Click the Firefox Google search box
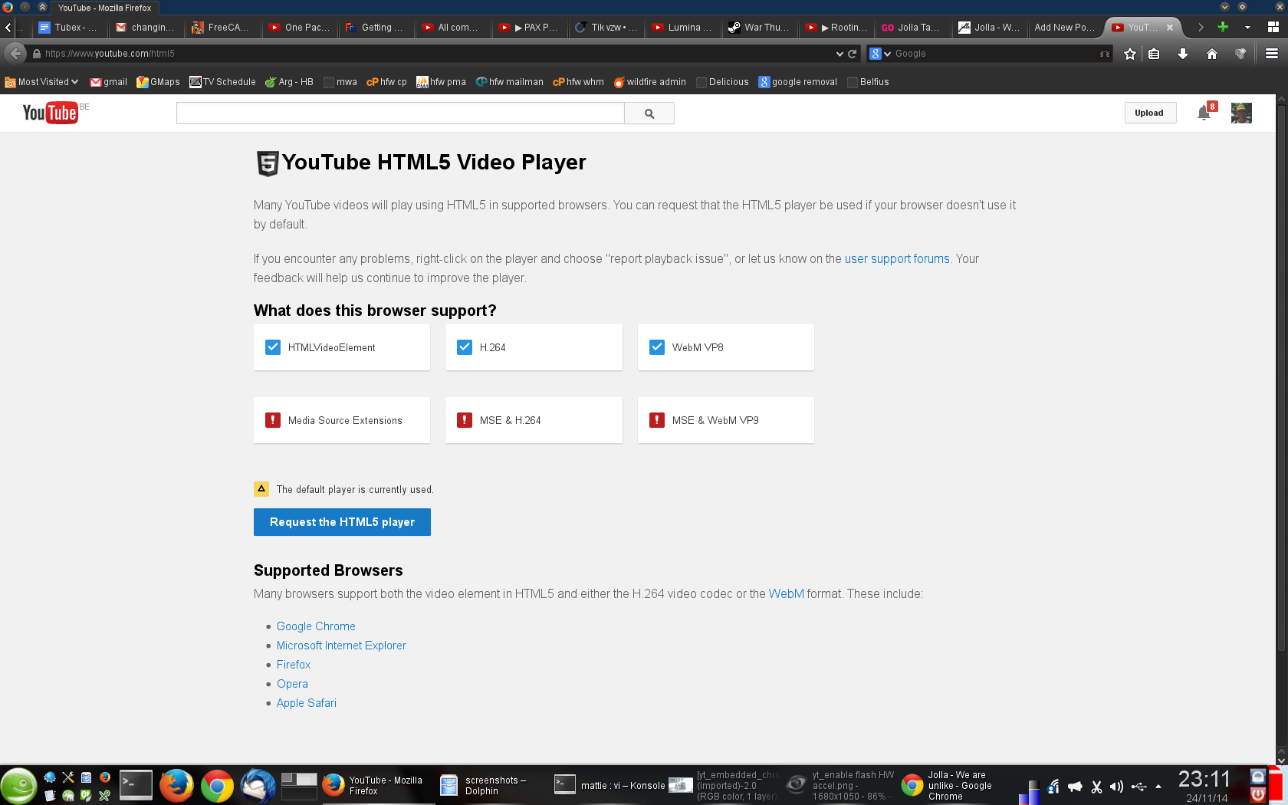Screen dimensions: 1288x805 point(997,54)
